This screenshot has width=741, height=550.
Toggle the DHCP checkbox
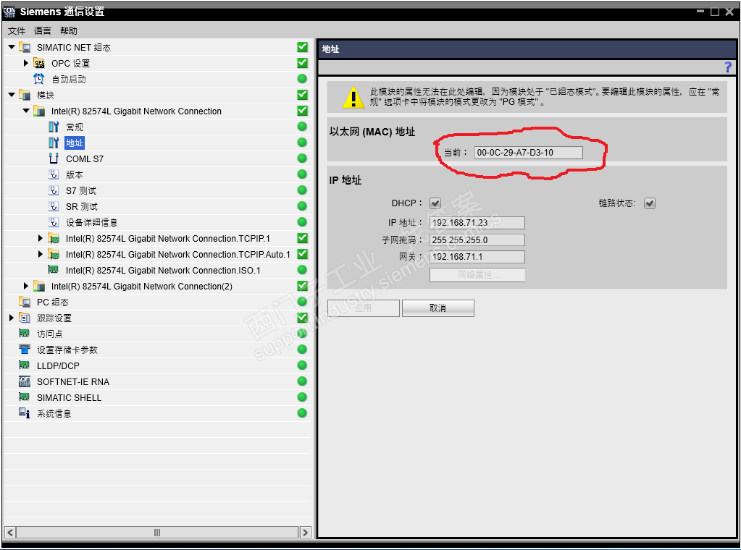tap(435, 203)
